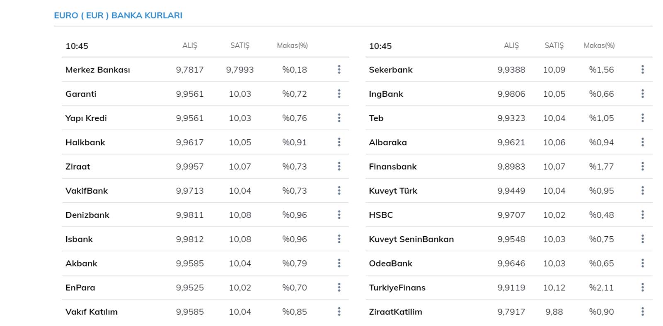
Task: Click the more icon in HSBC row
Action: point(642,215)
